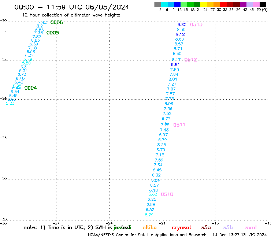Click the wave height reading 8.39
Viewport: 271px width, 238px height.
coord(181,30)
